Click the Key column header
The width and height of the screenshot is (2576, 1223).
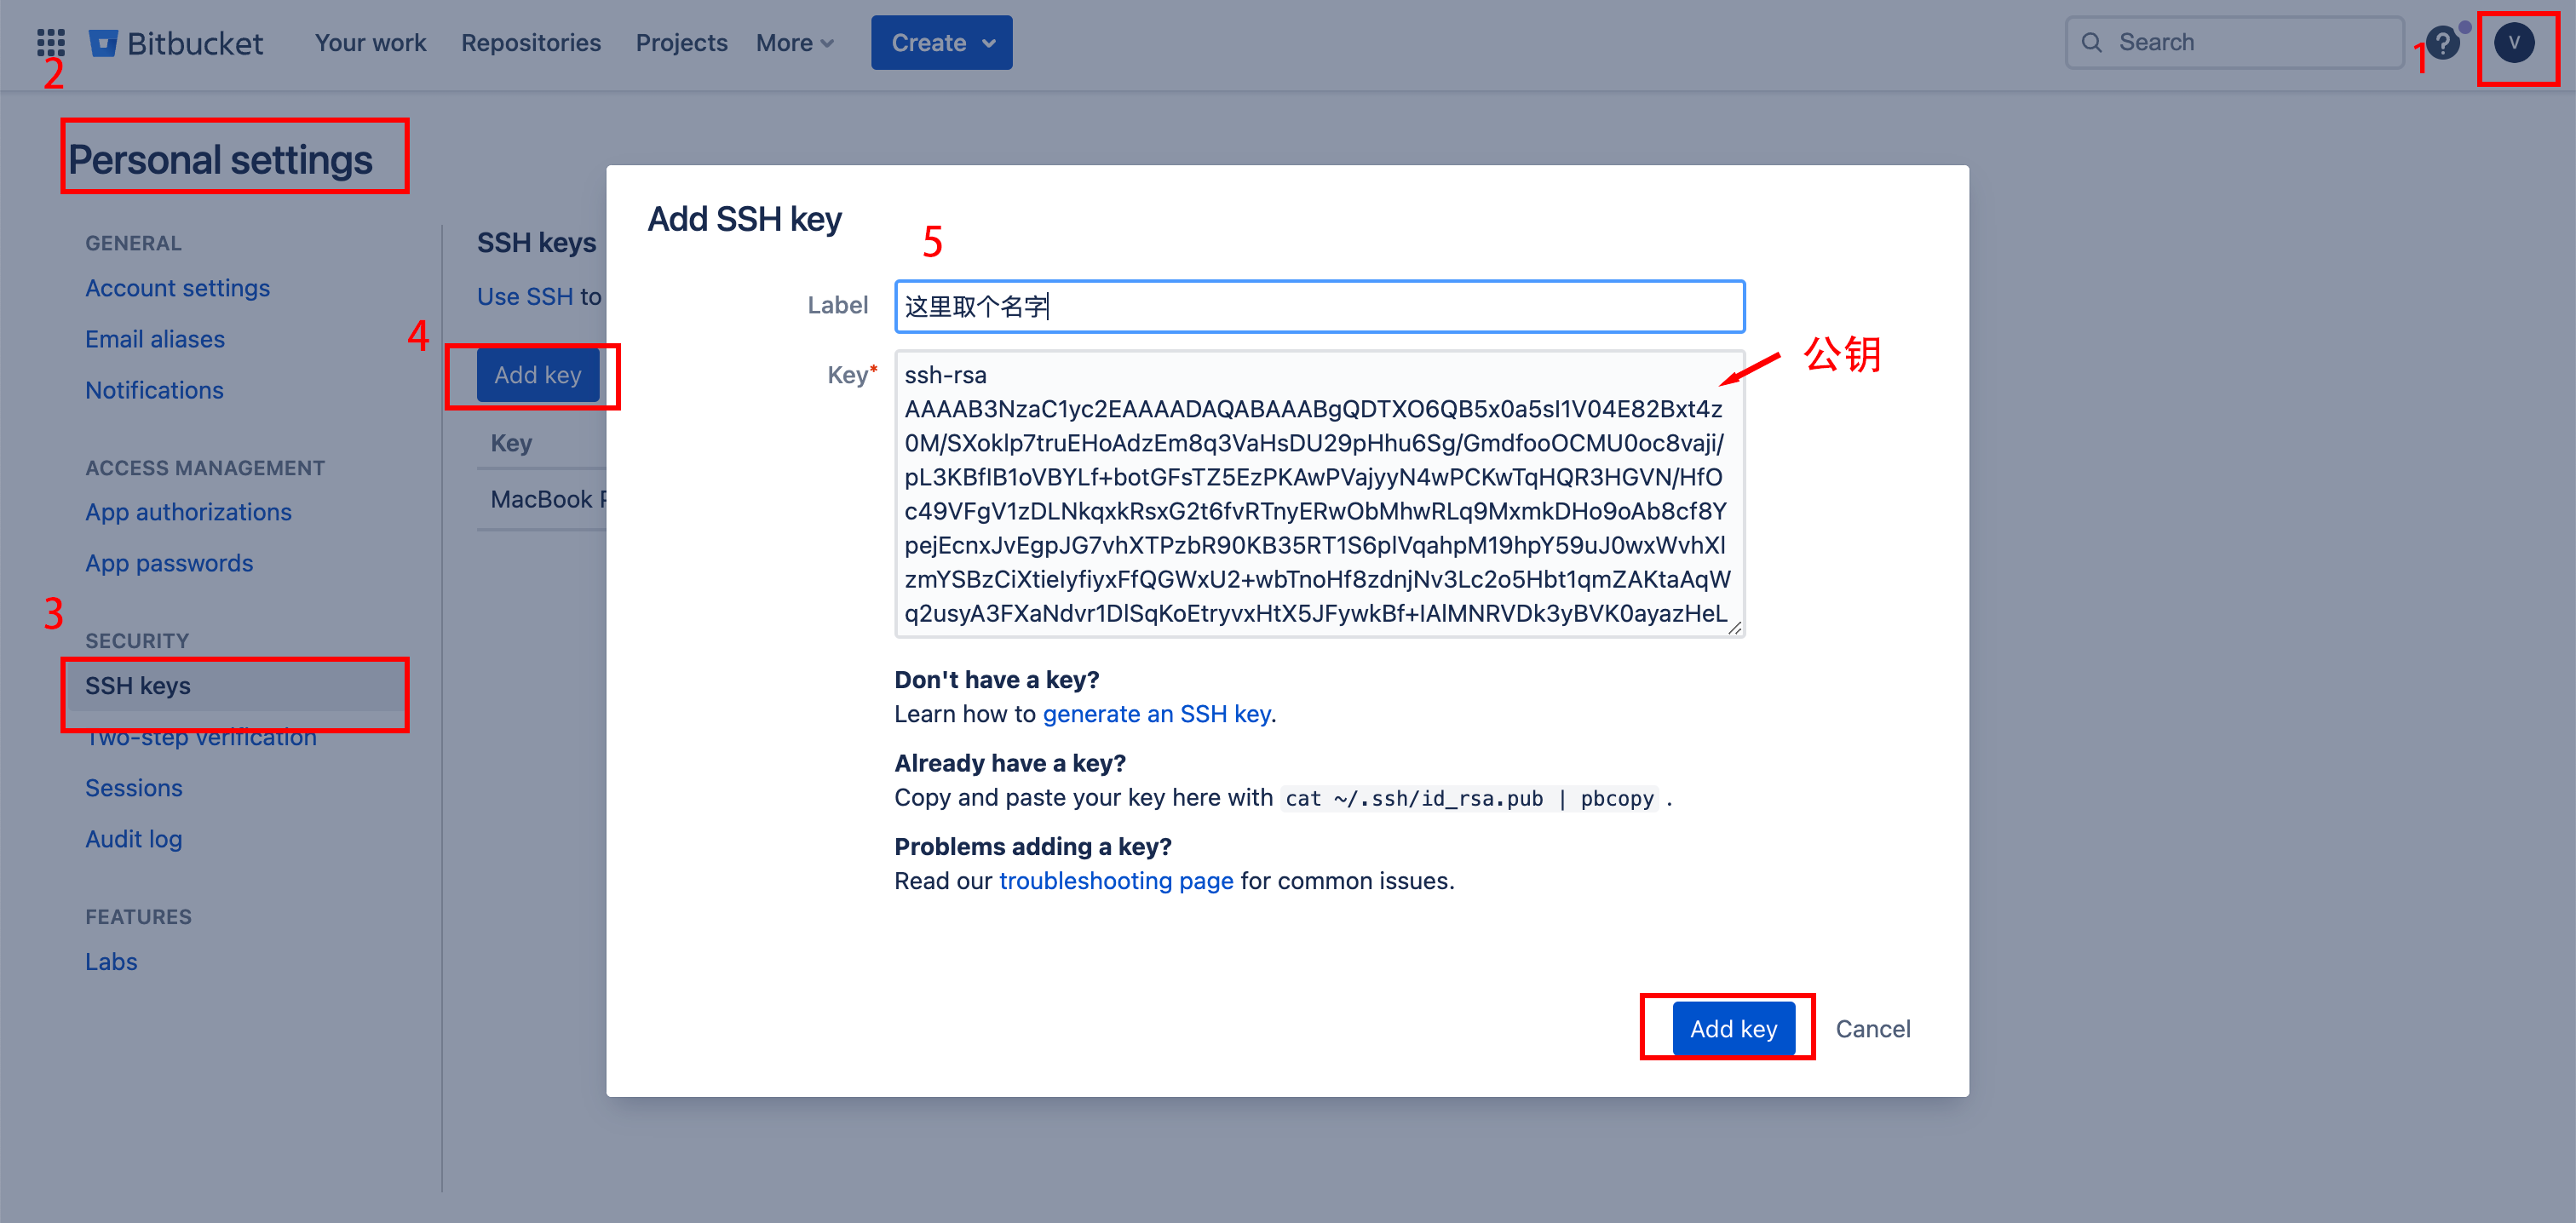[511, 443]
